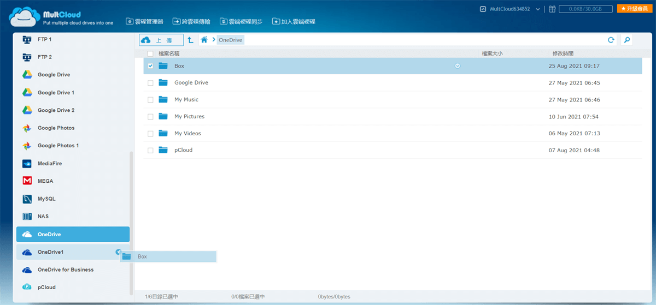Click the MEGA icon

point(27,181)
